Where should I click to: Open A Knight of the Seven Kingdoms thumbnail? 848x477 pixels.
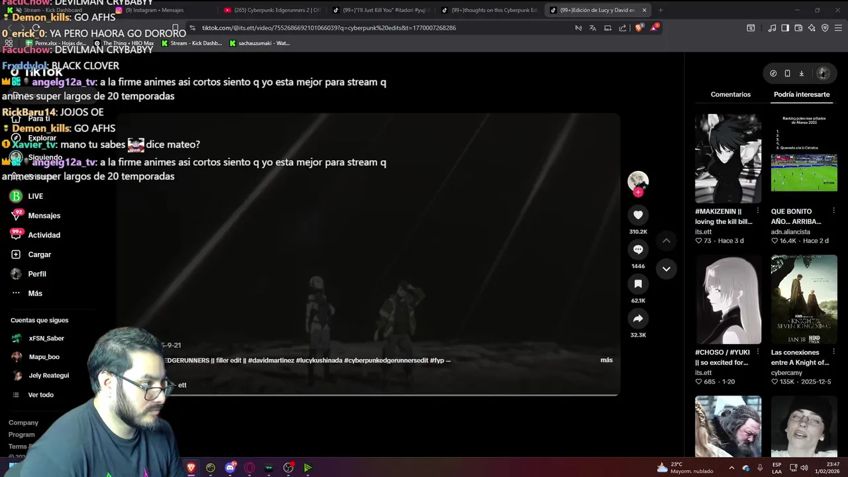(804, 299)
